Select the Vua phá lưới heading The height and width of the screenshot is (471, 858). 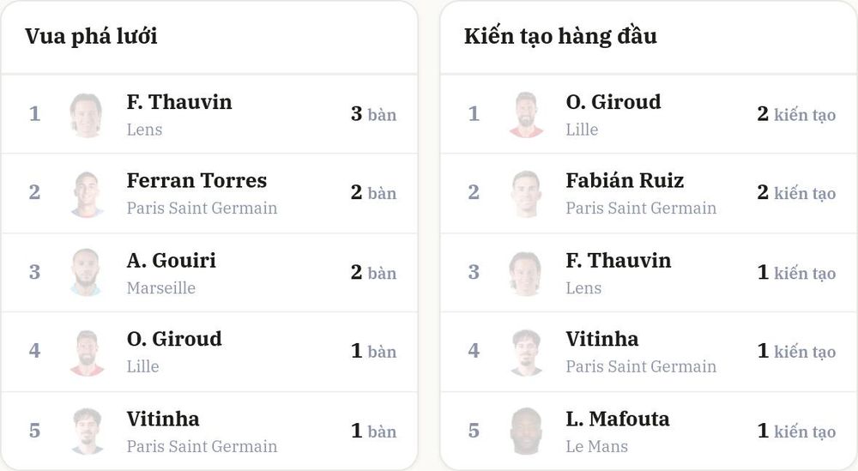(91, 37)
